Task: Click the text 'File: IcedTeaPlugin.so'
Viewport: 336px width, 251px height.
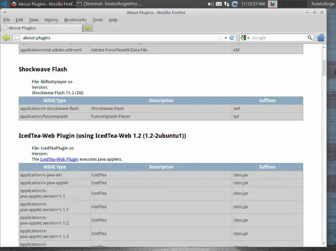Action: 53,148
